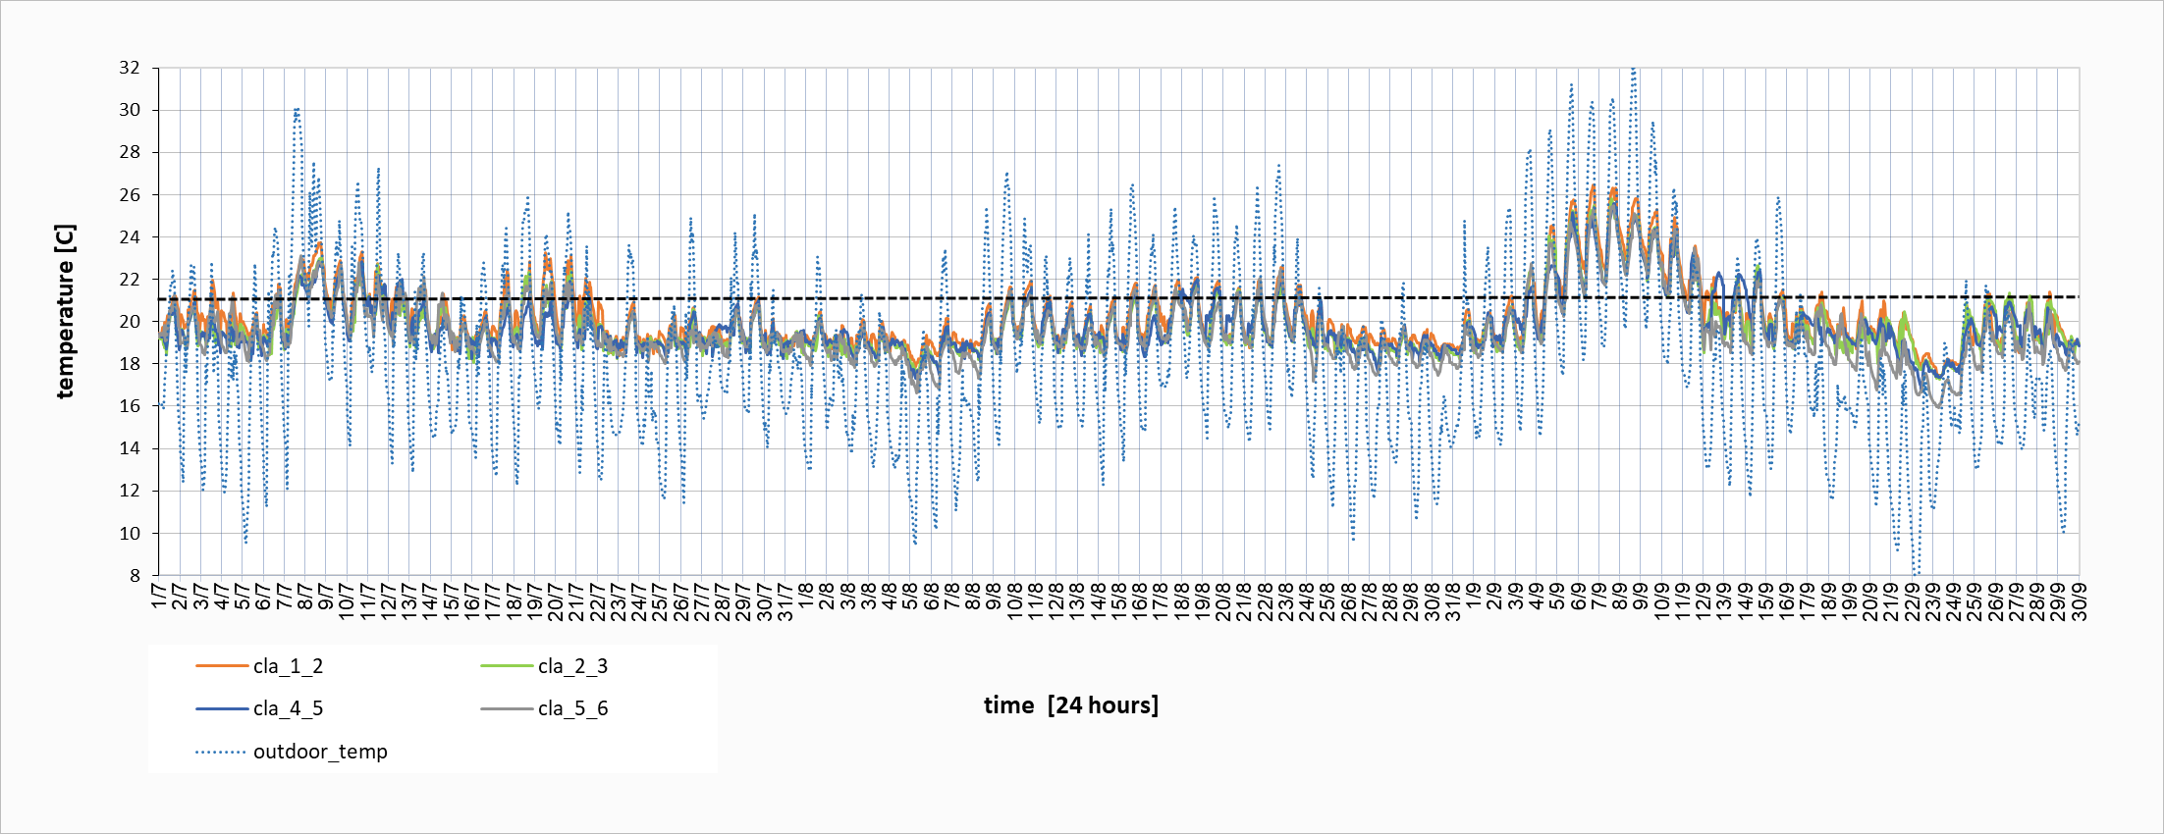Click the 26 tick label on the vertical axis
The width and height of the screenshot is (2164, 834).
pos(130,194)
